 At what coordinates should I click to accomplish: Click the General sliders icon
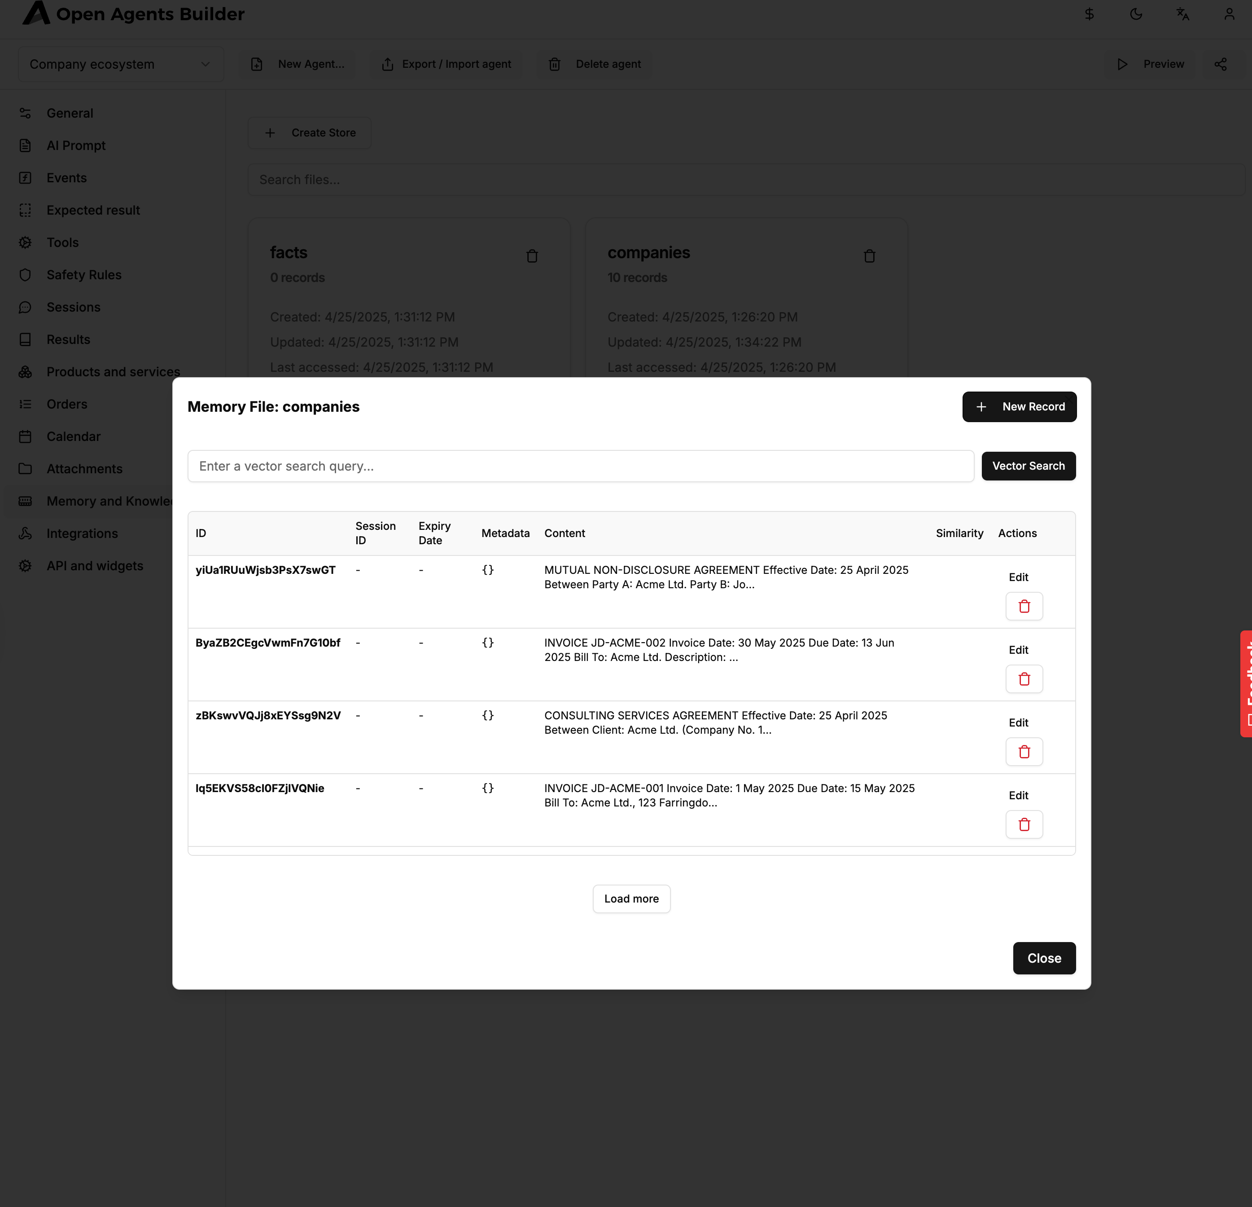tap(26, 113)
